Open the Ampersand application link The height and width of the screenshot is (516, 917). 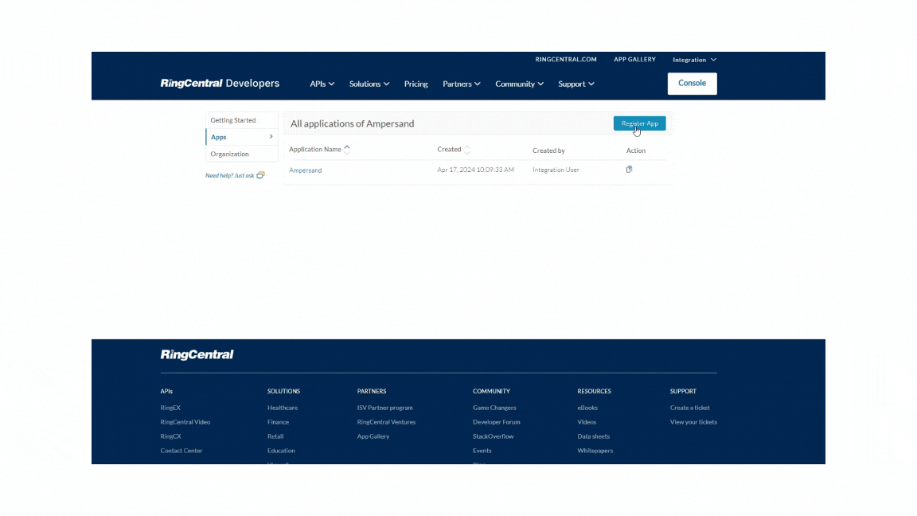click(x=305, y=170)
